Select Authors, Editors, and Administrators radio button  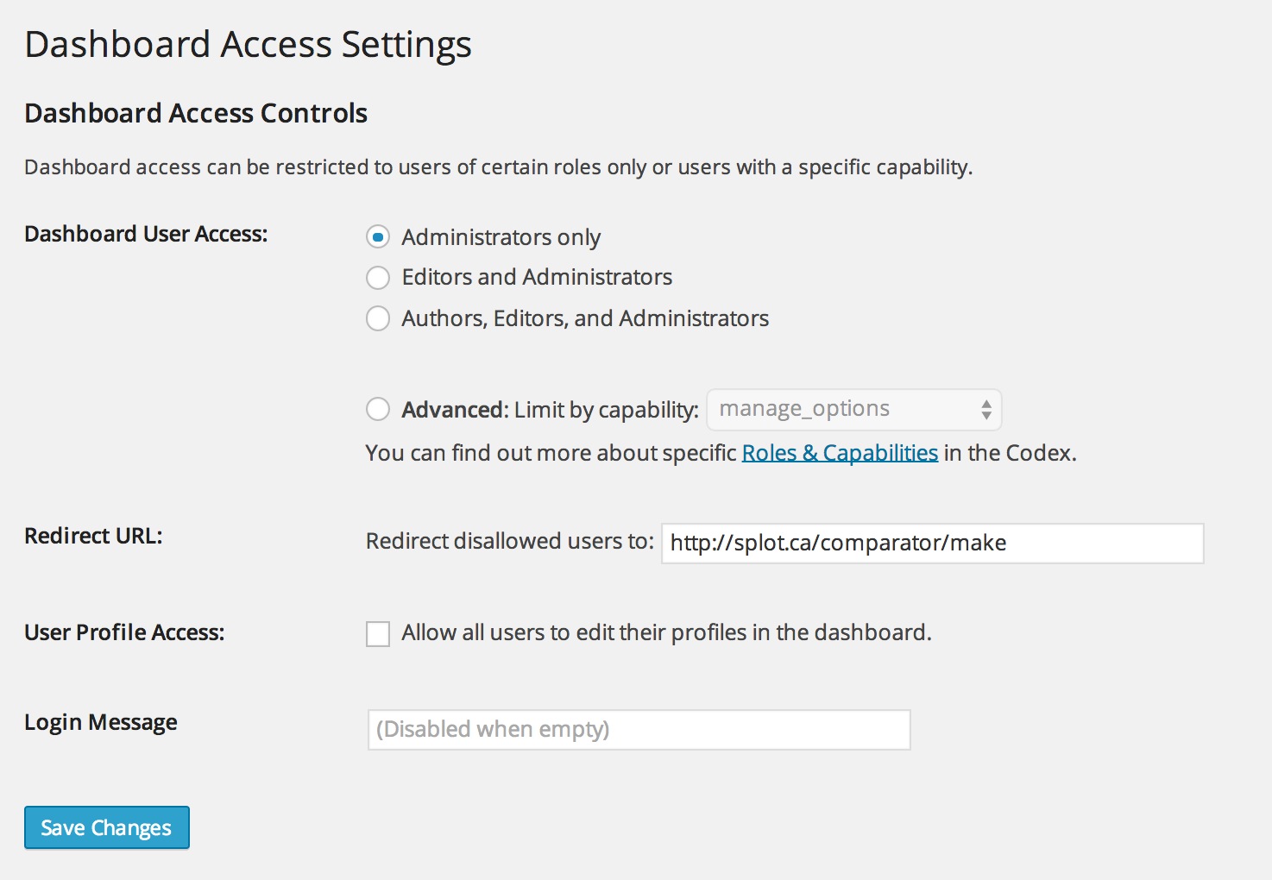pos(378,318)
